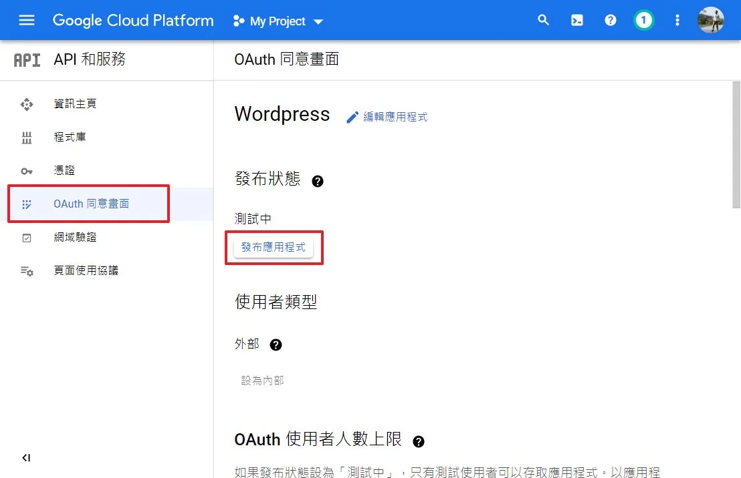Click the user account avatar
The width and height of the screenshot is (741, 478).
click(x=711, y=20)
